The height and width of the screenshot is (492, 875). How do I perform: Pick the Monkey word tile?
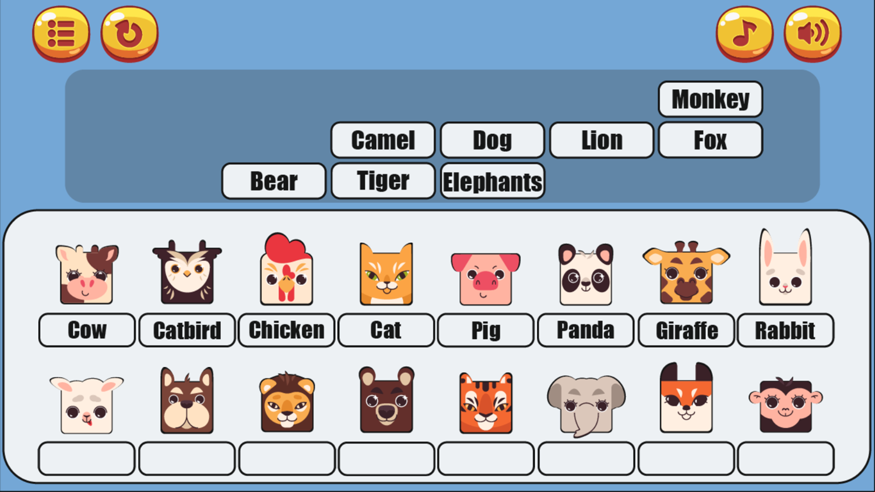point(710,99)
